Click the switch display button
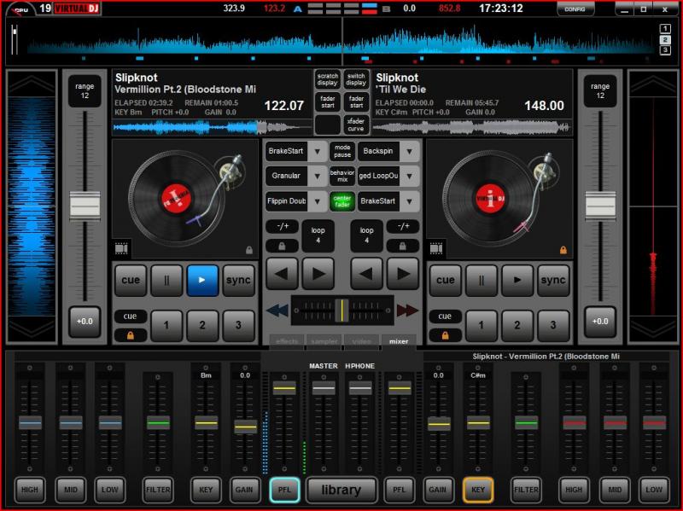683x511 pixels. (x=356, y=79)
